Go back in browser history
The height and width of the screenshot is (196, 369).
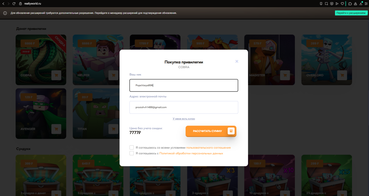tap(3, 4)
